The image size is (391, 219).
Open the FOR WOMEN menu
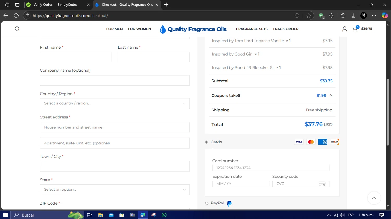(139, 29)
